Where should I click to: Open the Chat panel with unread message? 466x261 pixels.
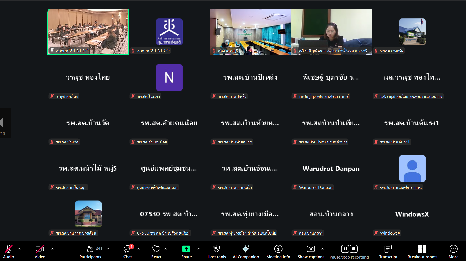[127, 249]
